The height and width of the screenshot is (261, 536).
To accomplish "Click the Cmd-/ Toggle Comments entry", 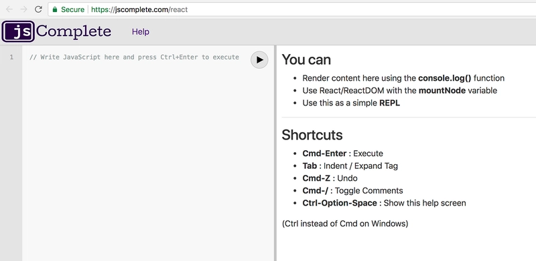I will coord(353,190).
